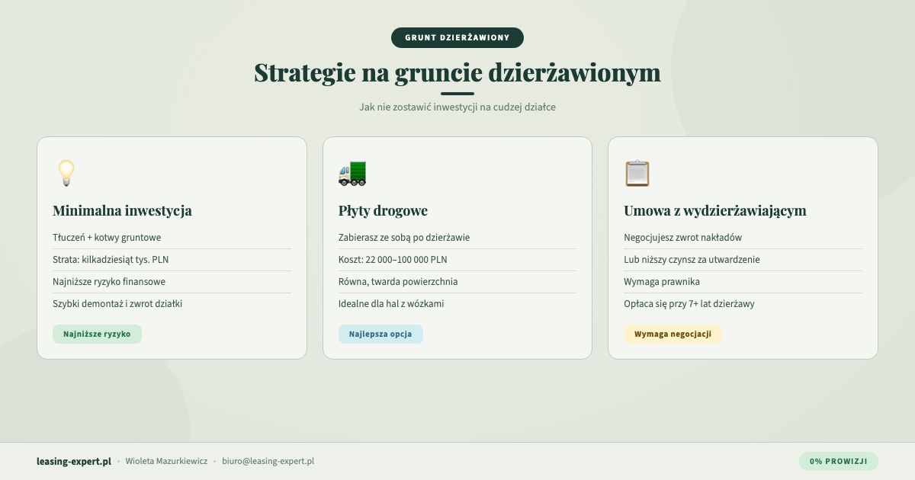Expand the Koszt: 22 000–100 000 PLN row
The width and height of the screenshot is (915, 480).
tap(393, 259)
